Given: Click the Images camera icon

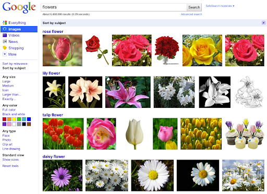Looking at the screenshot, I should 5,29.
